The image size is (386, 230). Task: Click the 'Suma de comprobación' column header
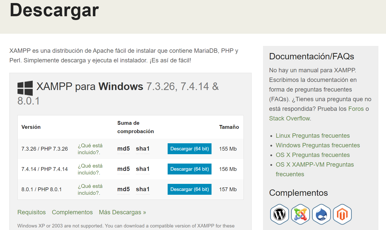(x=135, y=127)
